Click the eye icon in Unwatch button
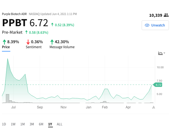 tap(147, 25)
